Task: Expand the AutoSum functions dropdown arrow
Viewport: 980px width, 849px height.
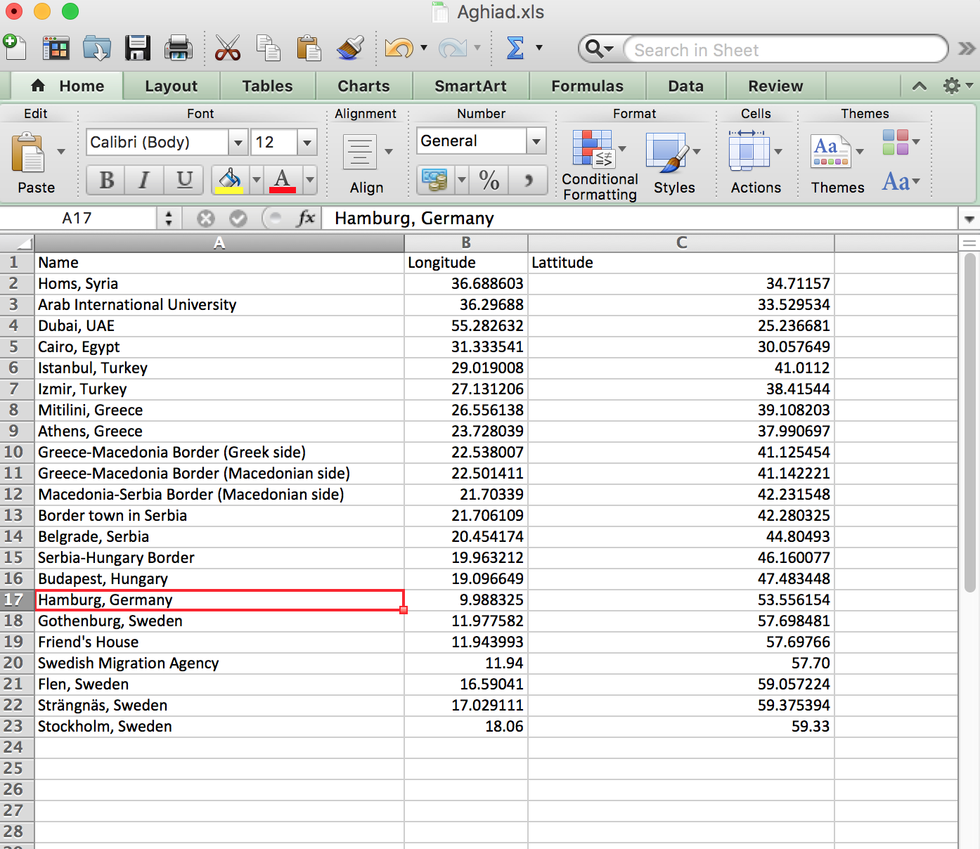Action: click(x=539, y=48)
